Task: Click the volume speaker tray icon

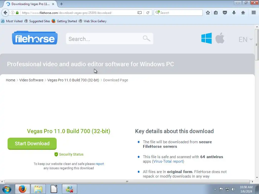Action: click(x=233, y=189)
